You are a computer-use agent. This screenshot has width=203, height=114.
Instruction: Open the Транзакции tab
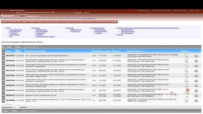click(66, 22)
